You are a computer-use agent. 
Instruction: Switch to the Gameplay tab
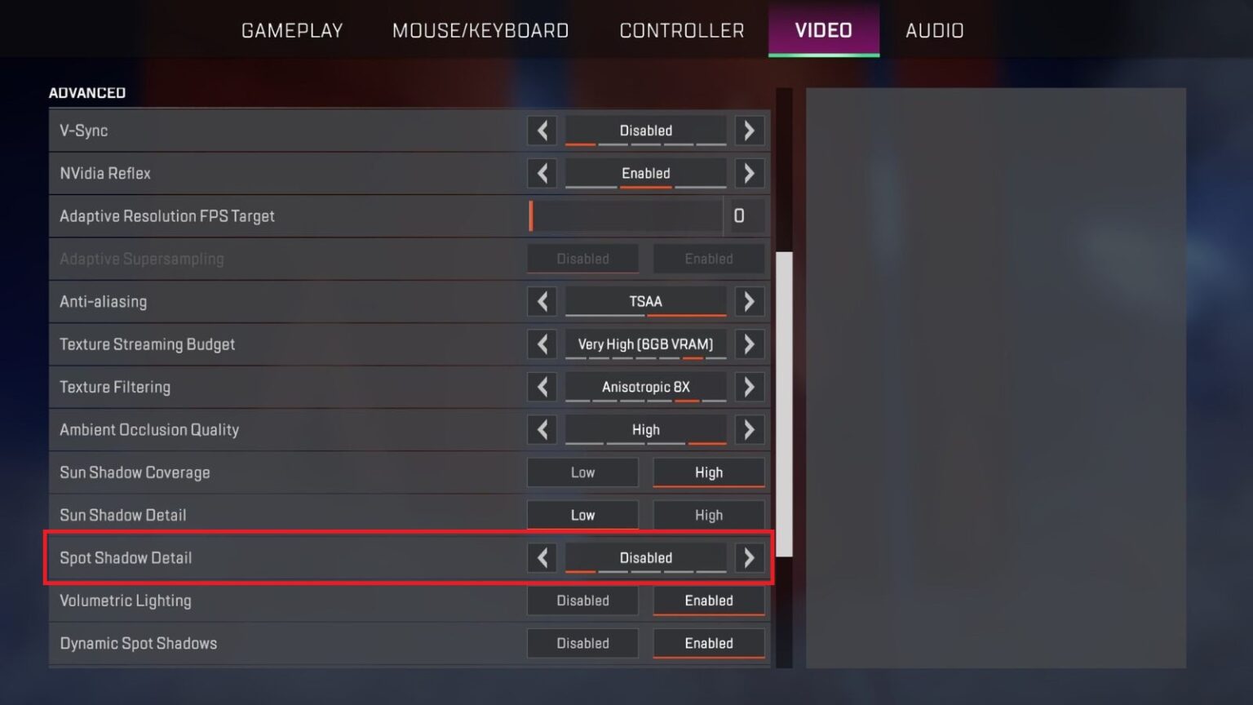pyautogui.click(x=292, y=30)
